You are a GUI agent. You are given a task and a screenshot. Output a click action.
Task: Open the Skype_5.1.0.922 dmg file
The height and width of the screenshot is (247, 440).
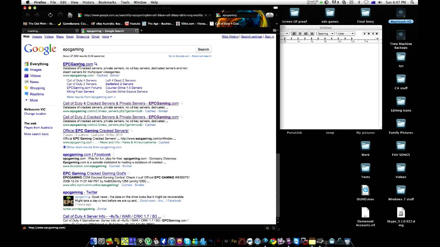(x=401, y=217)
